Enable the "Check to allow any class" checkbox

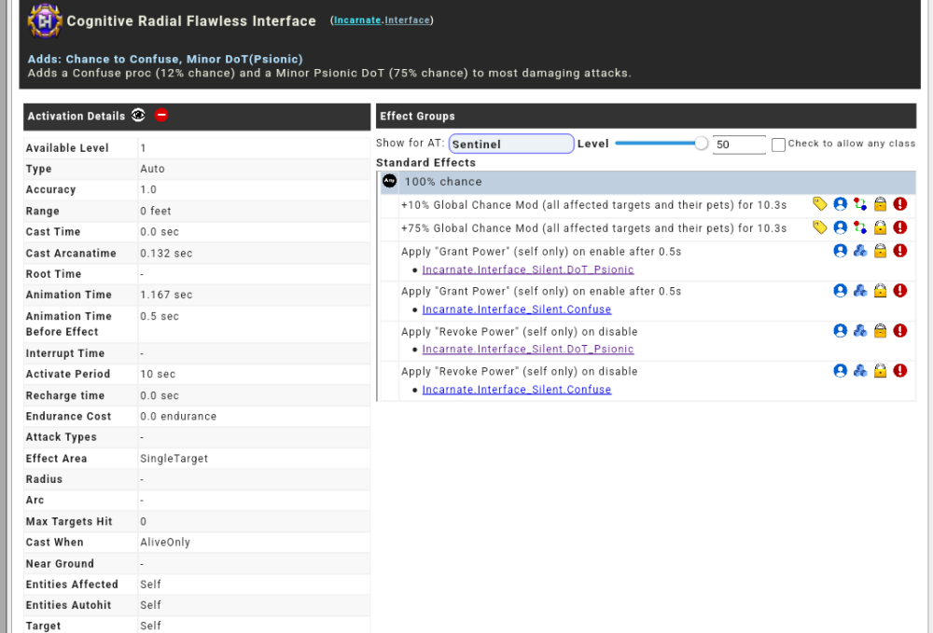click(x=778, y=144)
